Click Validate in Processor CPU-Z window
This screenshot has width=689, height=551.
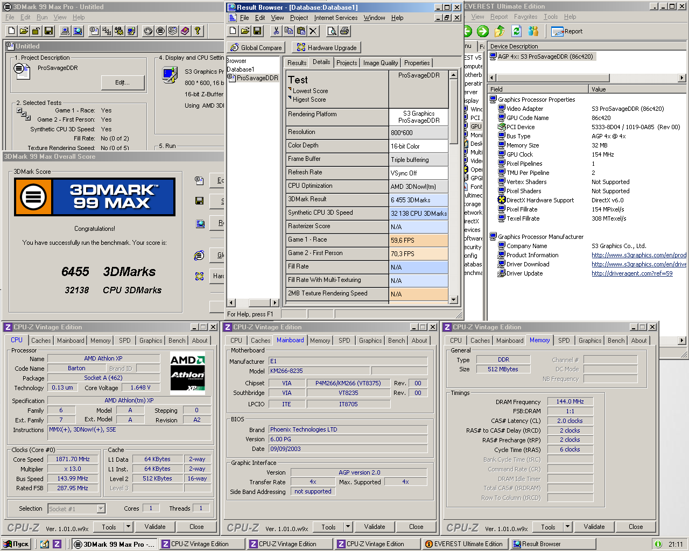155,527
